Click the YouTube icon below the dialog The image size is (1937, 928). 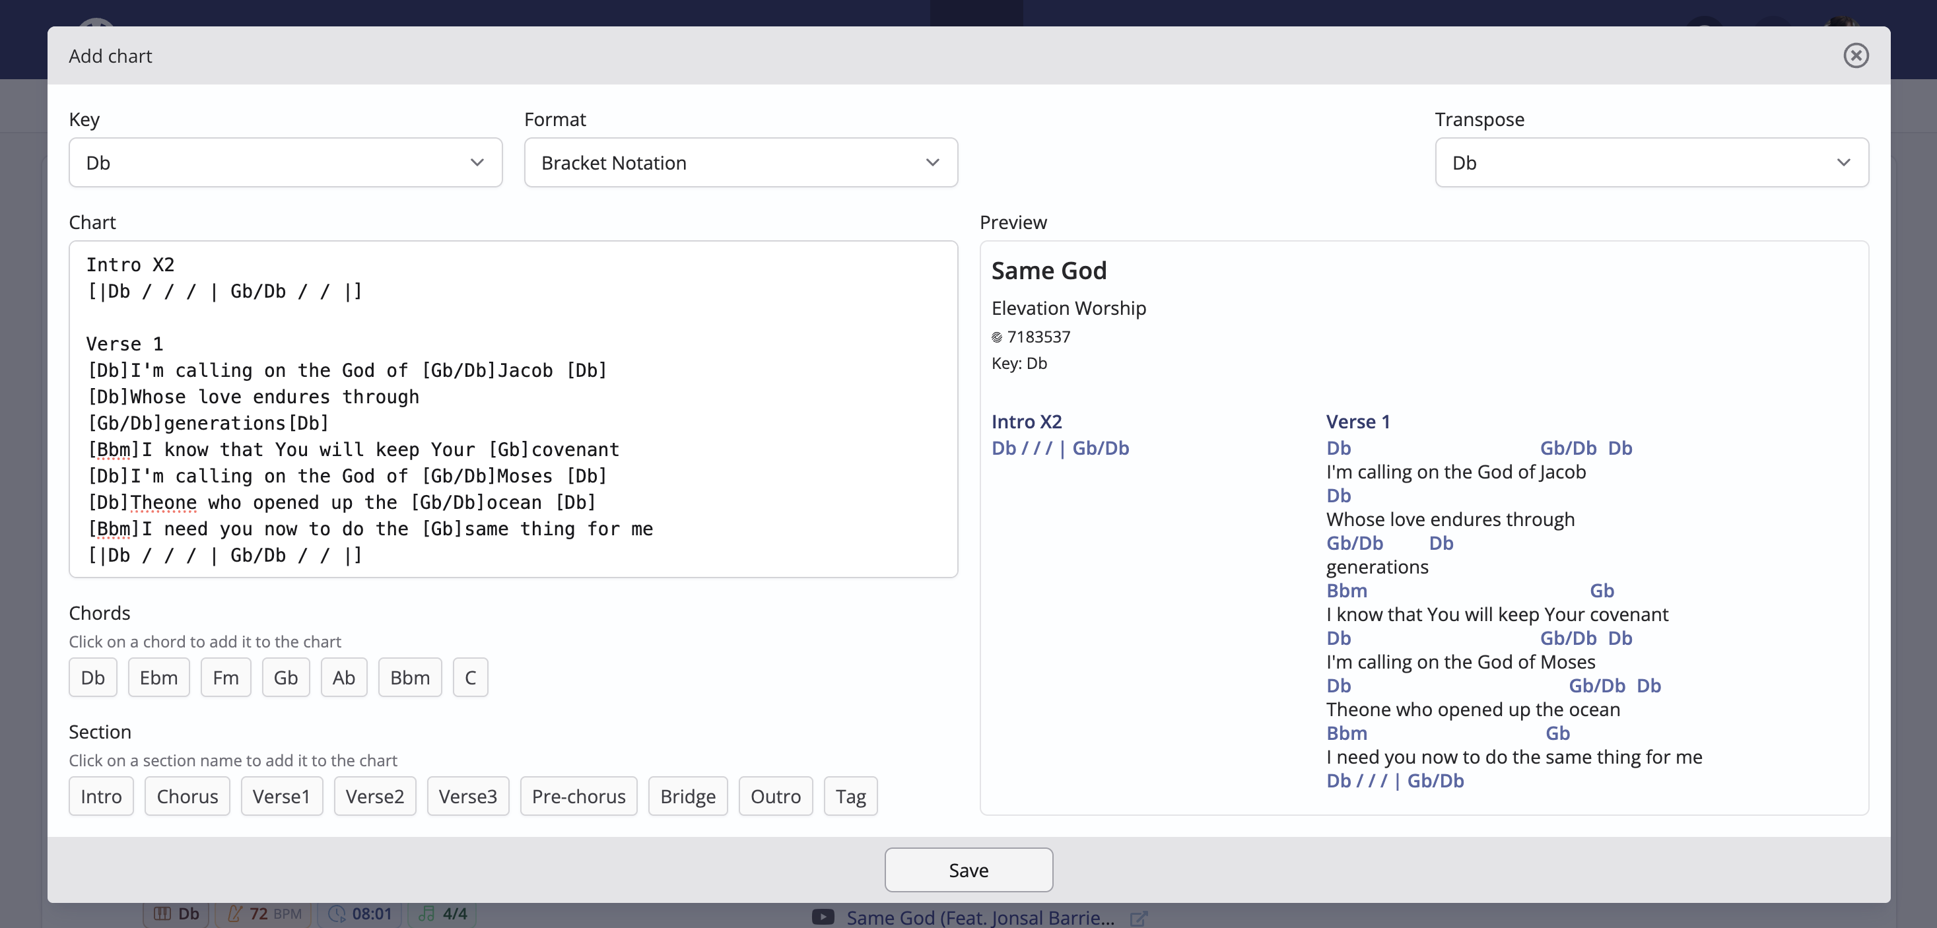coord(823,917)
